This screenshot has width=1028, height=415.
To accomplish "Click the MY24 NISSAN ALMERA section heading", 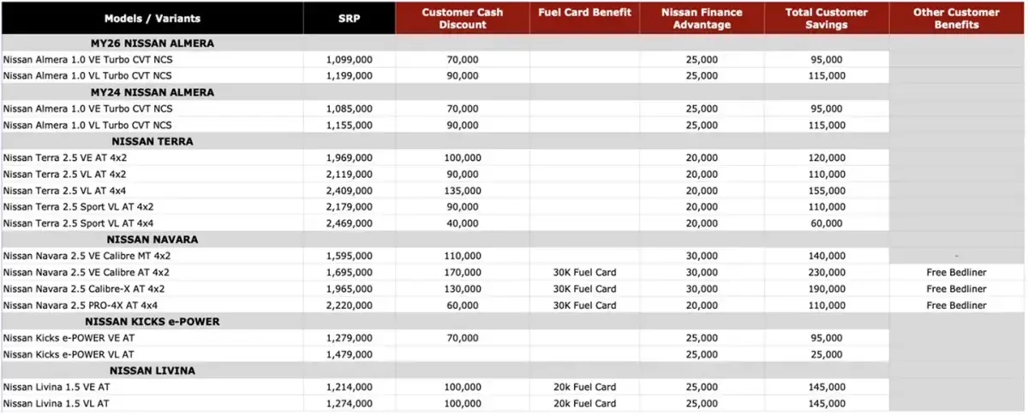I will [x=152, y=92].
